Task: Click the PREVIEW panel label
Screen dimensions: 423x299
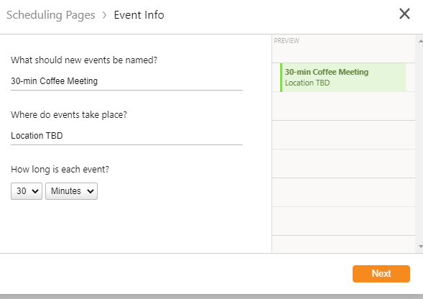Action: coord(287,41)
